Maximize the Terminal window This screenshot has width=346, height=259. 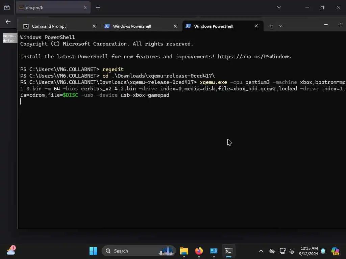click(341, 24)
